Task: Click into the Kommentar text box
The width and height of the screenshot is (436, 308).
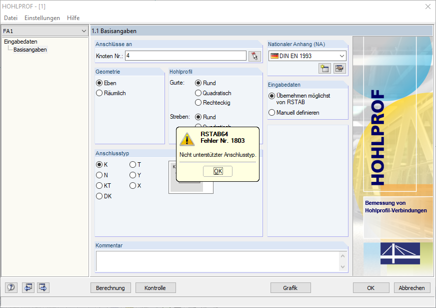Action: click(217, 261)
